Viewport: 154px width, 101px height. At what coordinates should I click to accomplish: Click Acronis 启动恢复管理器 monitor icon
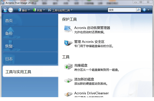[x=68, y=29]
